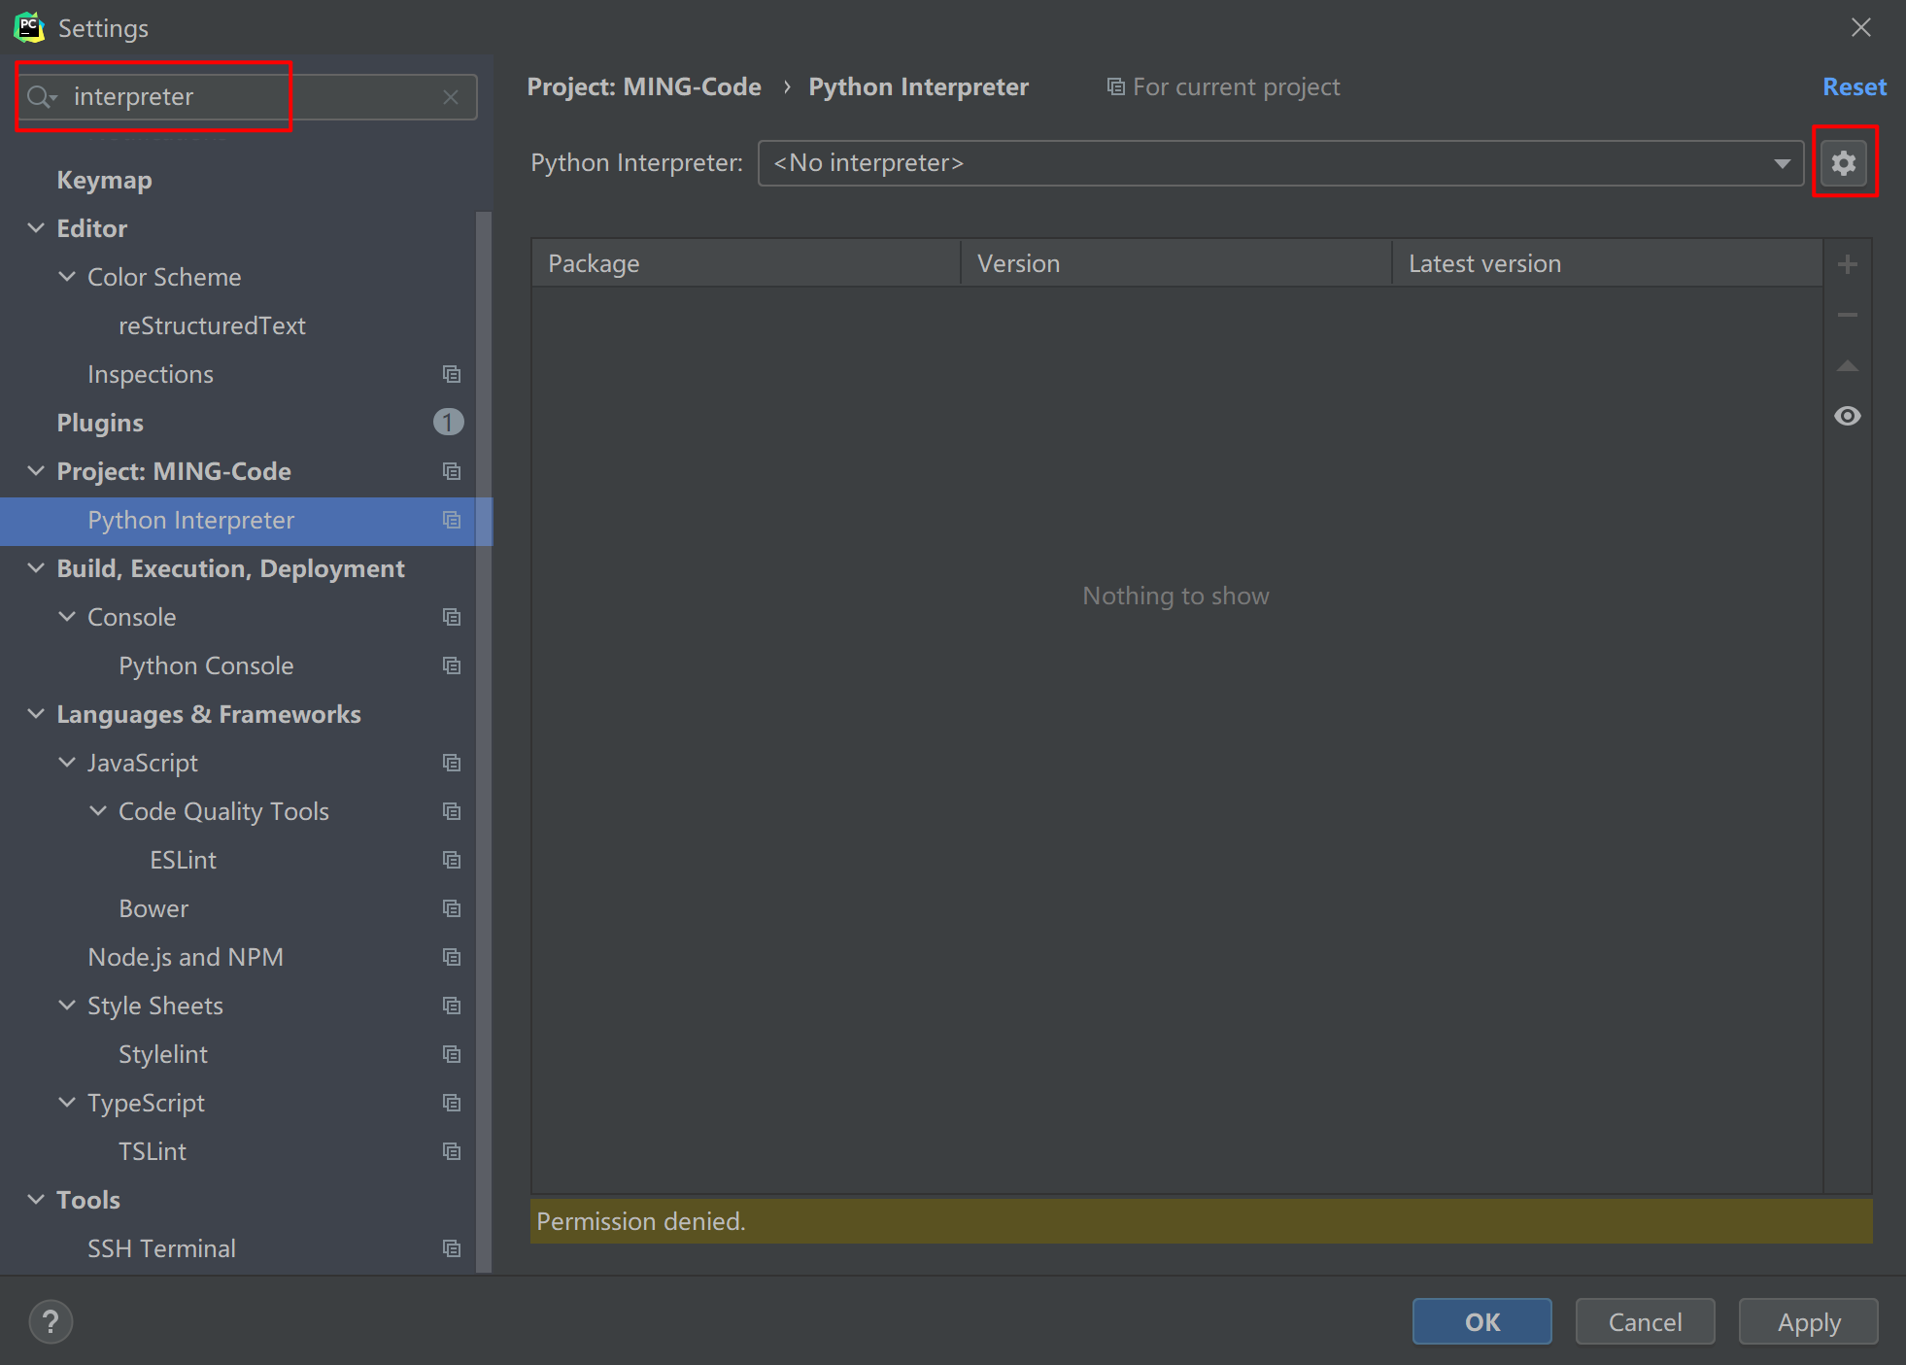Screen dimensions: 1906x1365
Task: Collapse the Code Quality Tools node
Action: tap(98, 811)
